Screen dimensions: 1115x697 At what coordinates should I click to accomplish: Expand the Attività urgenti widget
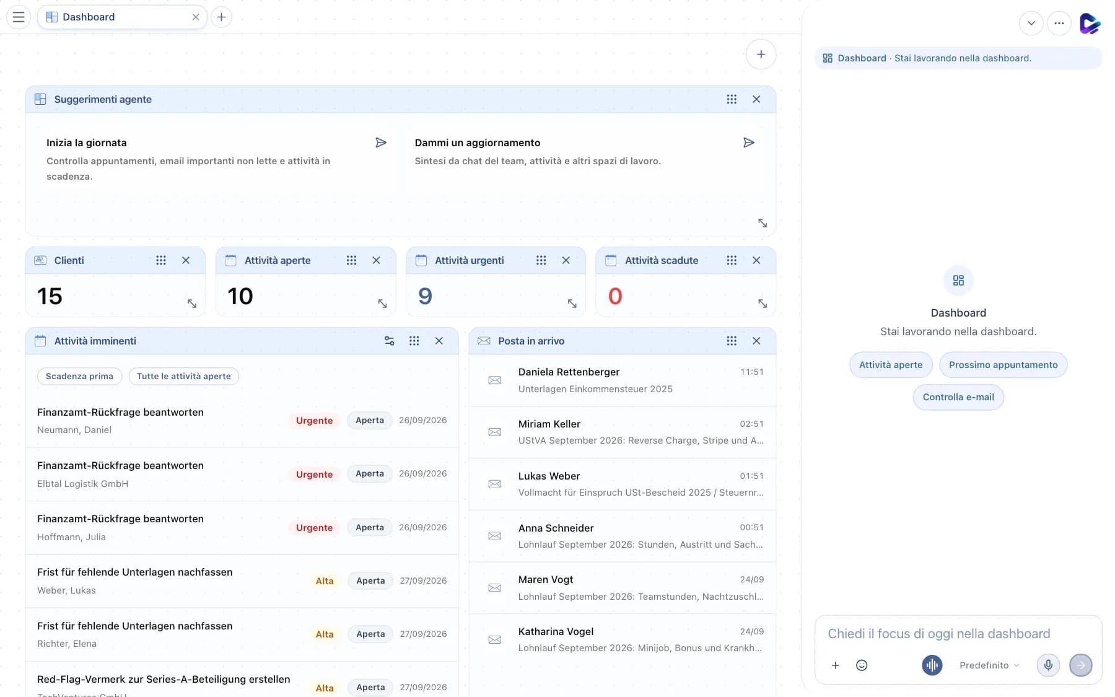click(572, 304)
